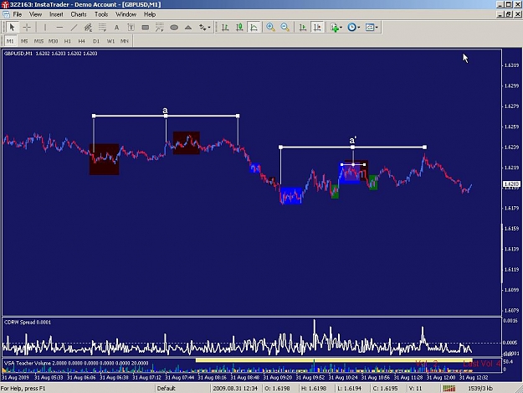
Task: Open the Help menu
Action: click(x=150, y=14)
